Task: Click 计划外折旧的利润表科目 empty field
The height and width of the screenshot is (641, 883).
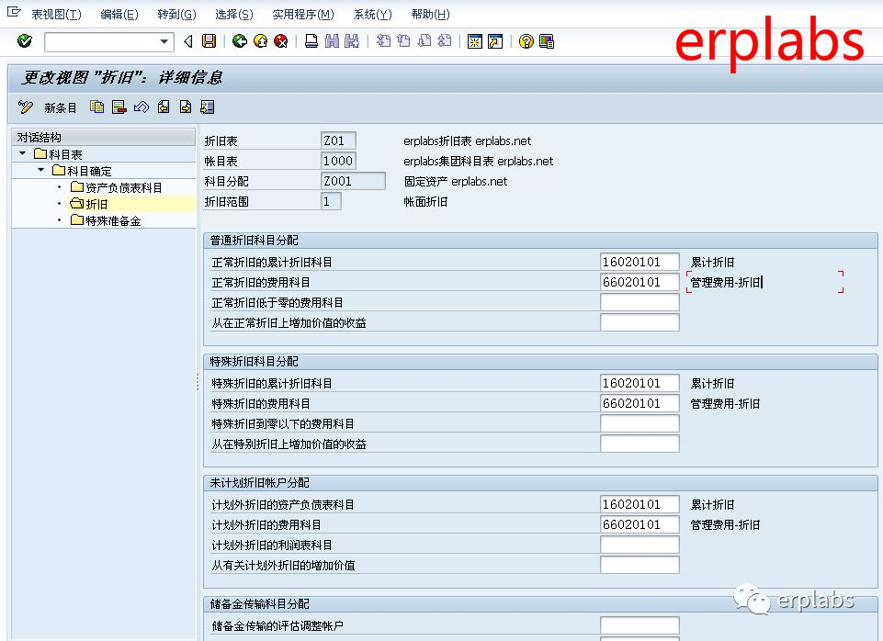Action: pyautogui.click(x=640, y=545)
